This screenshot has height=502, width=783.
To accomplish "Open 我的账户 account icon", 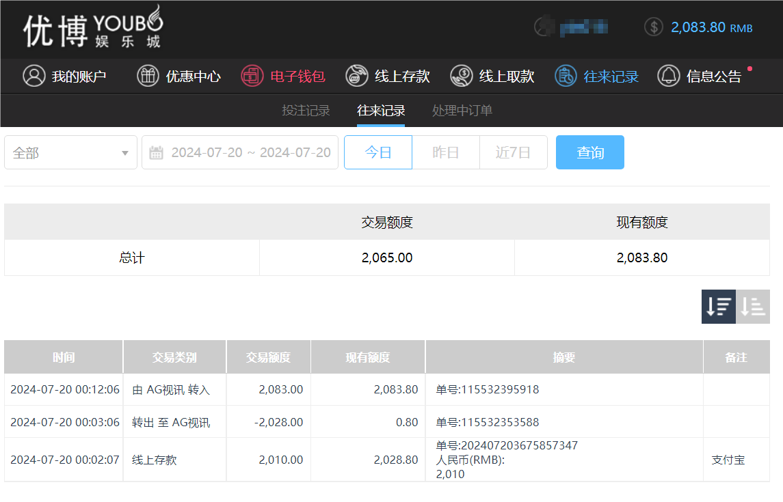I will [x=34, y=76].
